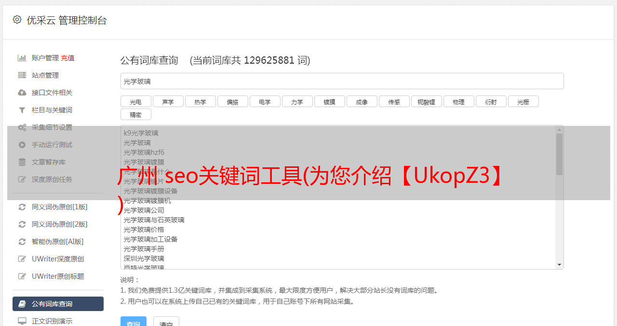Select the 光电 keyword tag
This screenshot has height=326, width=617.
(x=136, y=101)
